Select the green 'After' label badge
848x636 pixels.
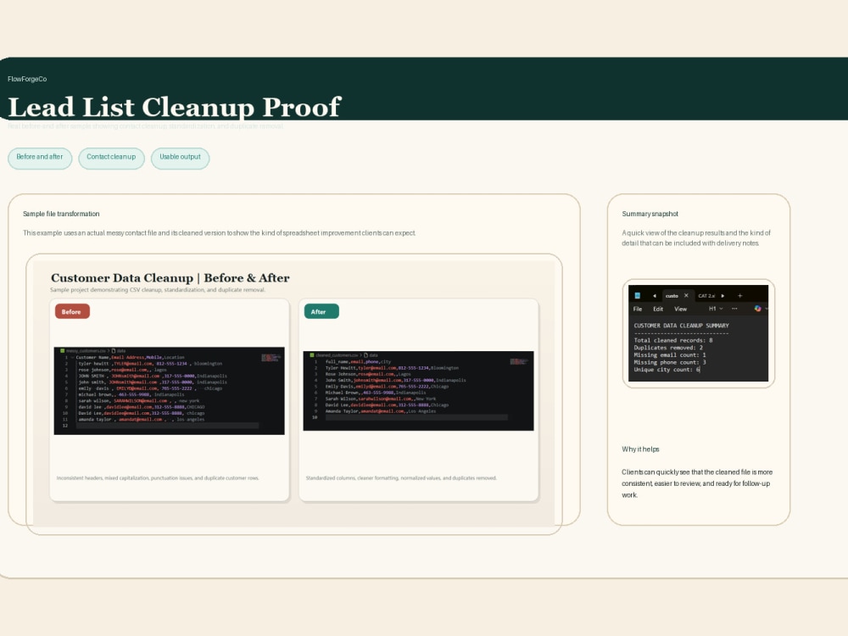coord(321,311)
